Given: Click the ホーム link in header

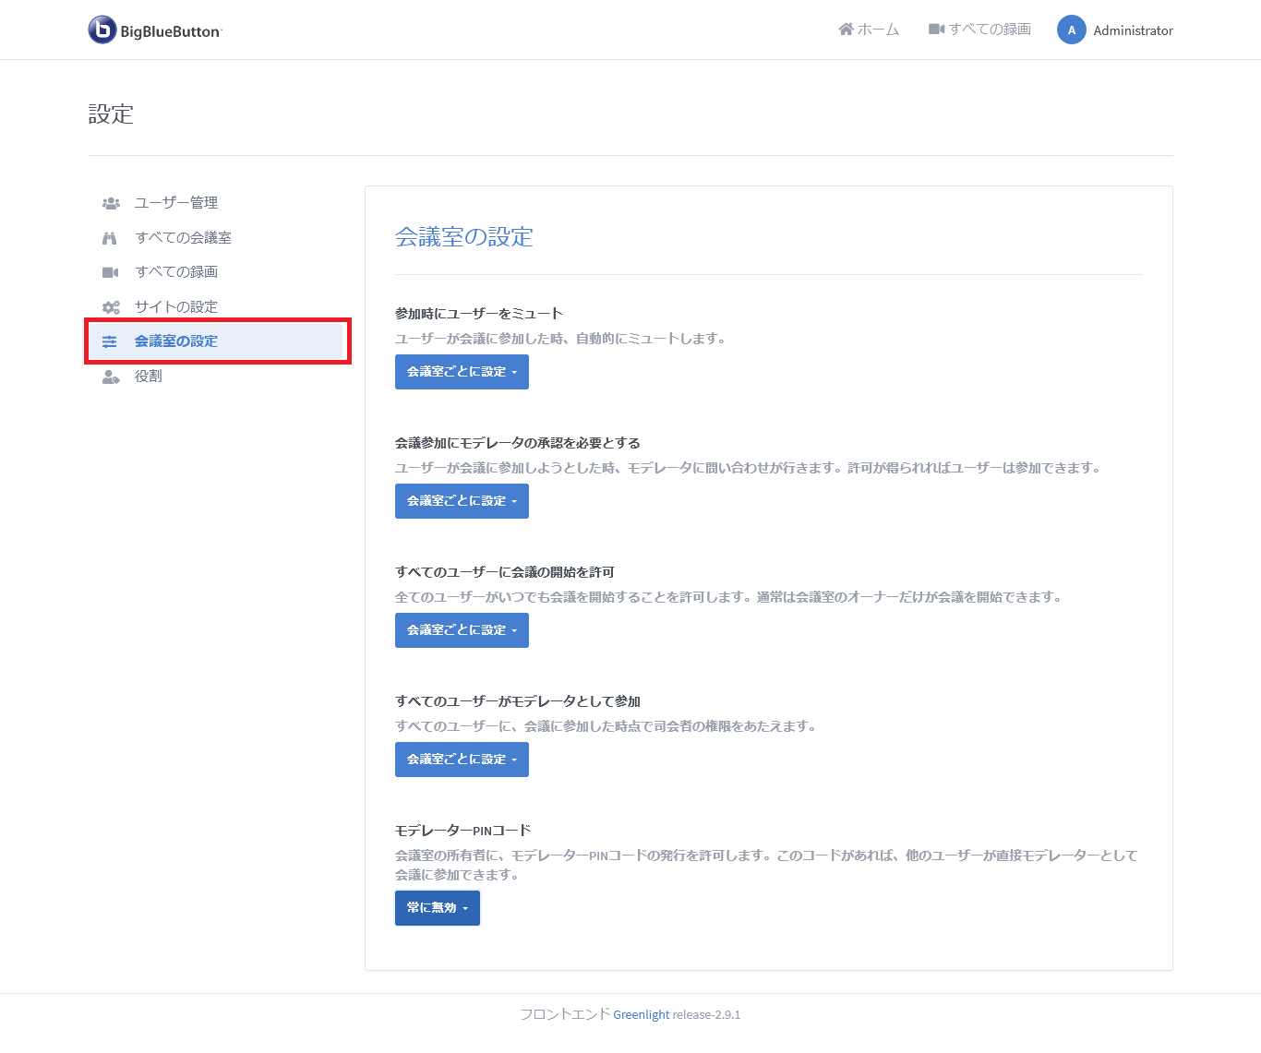Looking at the screenshot, I should (869, 30).
